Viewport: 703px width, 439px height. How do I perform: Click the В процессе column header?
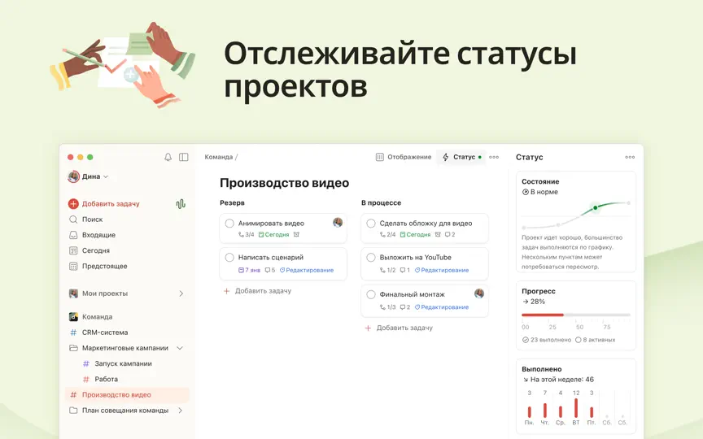coord(381,203)
